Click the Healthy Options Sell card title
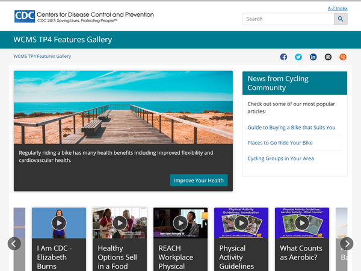 (x=117, y=257)
